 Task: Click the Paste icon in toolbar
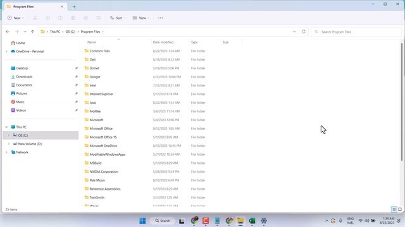(60, 18)
